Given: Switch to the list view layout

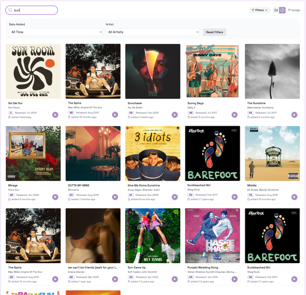Looking at the screenshot, I should (x=276, y=10).
